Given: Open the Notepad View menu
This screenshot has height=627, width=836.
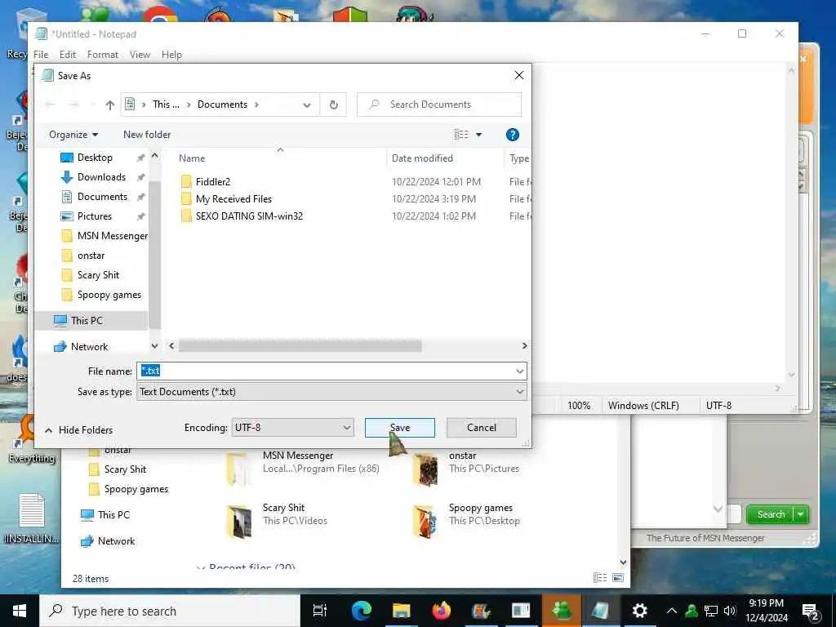Looking at the screenshot, I should tap(140, 55).
